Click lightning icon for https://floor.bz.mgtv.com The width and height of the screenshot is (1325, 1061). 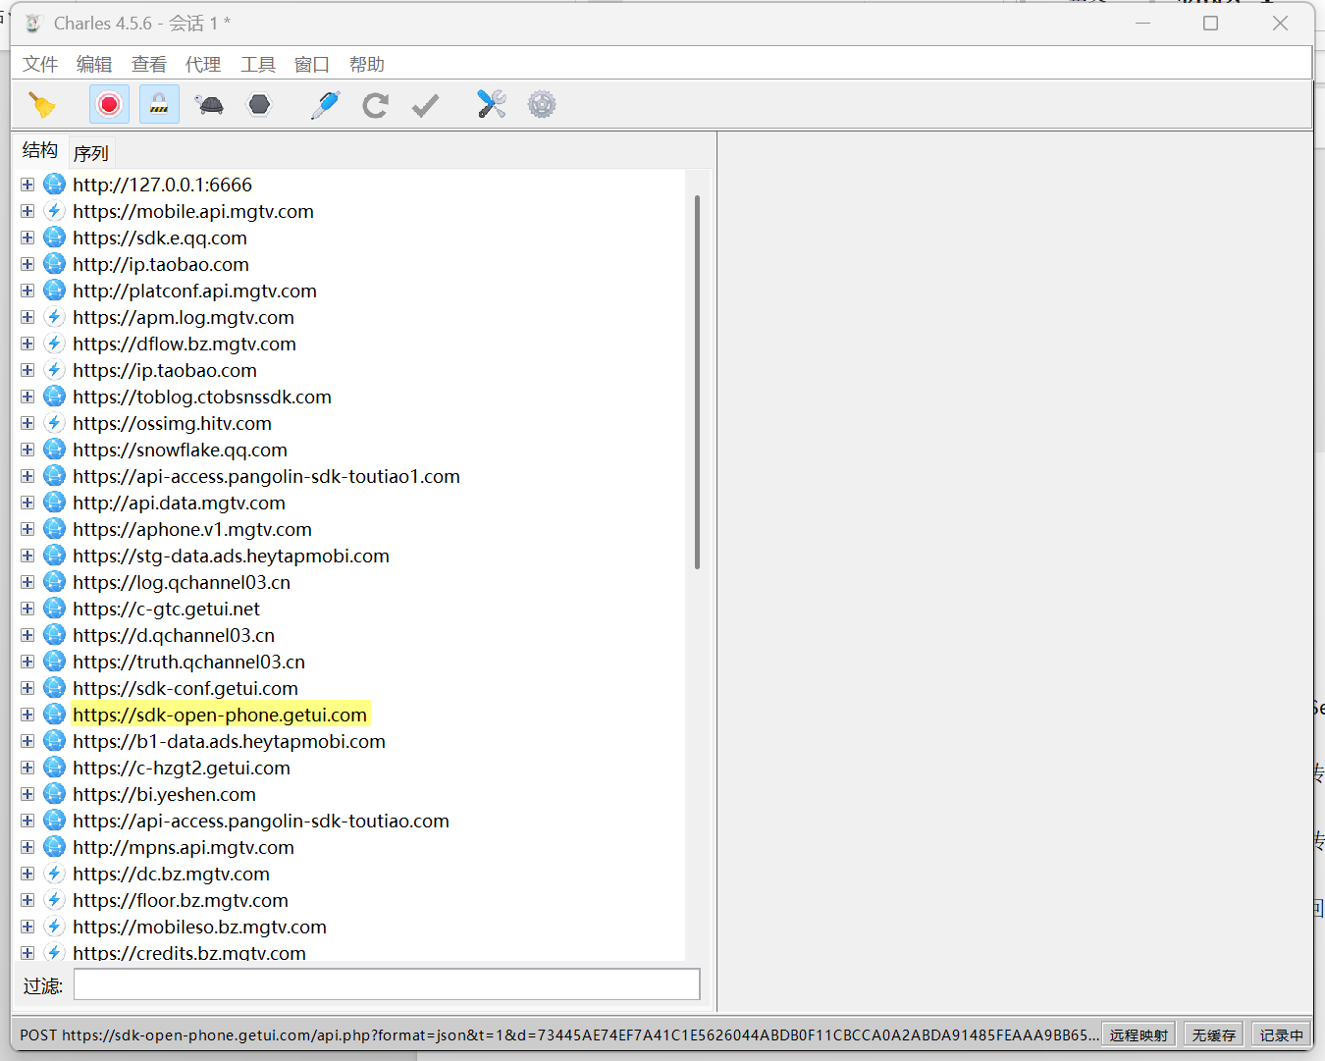pos(55,900)
